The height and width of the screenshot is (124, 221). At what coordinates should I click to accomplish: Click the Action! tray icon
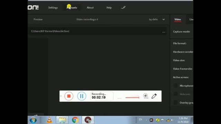(x=151, y=120)
